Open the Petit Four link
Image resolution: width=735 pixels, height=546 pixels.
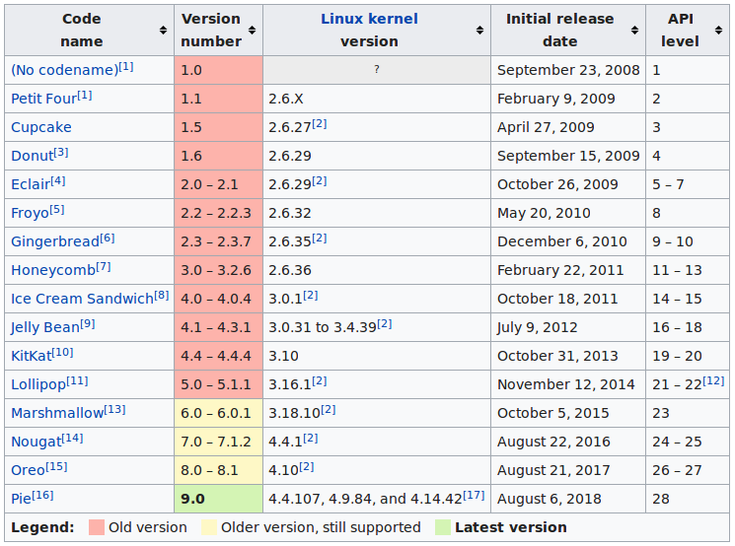pyautogui.click(x=44, y=99)
